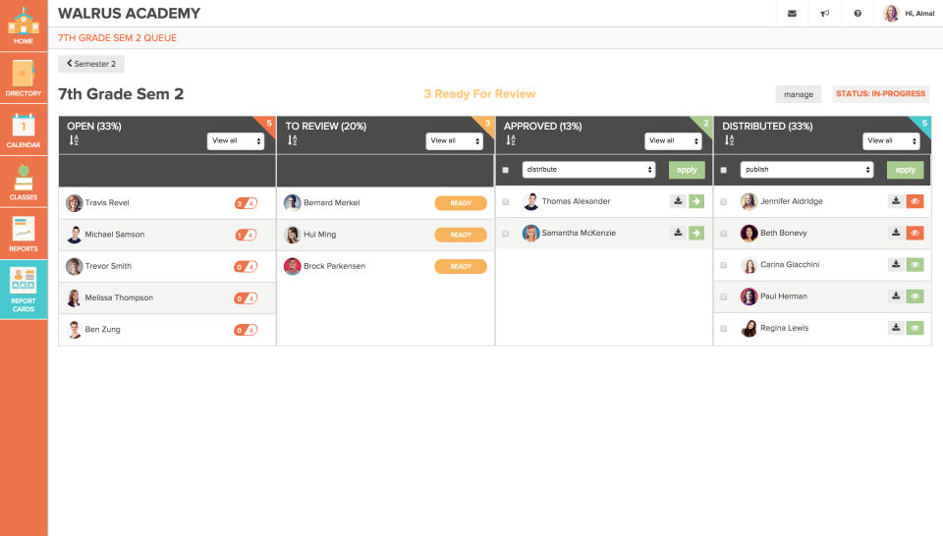Open the publish action dropdown
The height and width of the screenshot is (536, 943).
click(806, 170)
